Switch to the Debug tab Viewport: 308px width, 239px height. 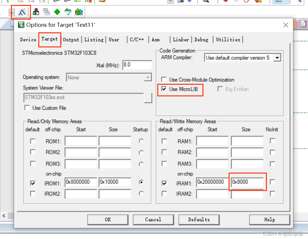[201, 40]
